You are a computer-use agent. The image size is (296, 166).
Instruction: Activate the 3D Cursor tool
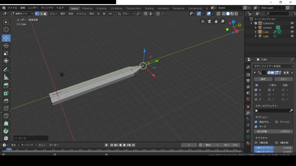6,29
